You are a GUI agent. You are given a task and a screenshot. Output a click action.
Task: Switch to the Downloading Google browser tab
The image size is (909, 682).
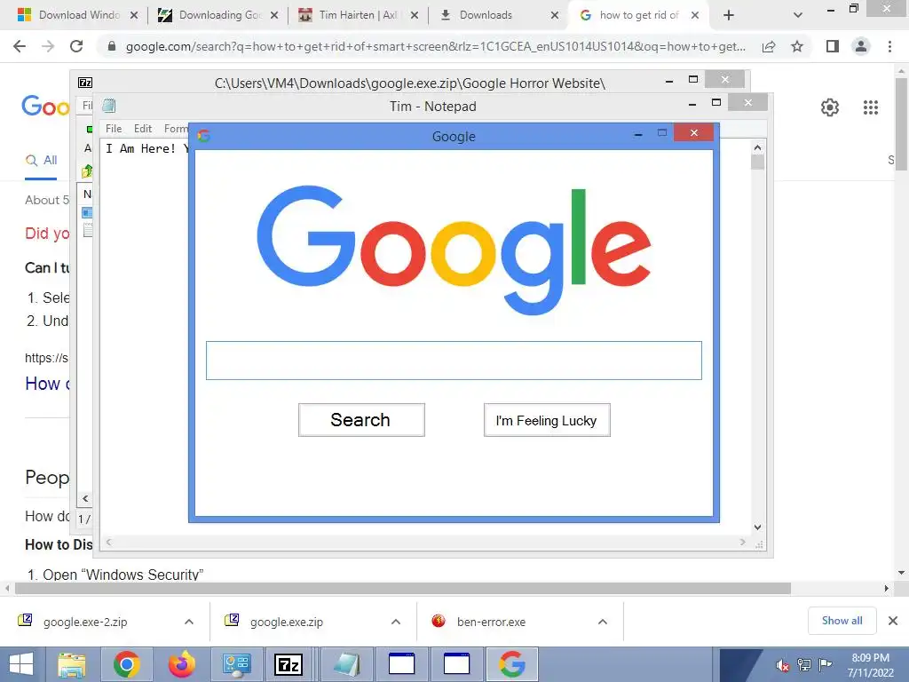click(218, 15)
